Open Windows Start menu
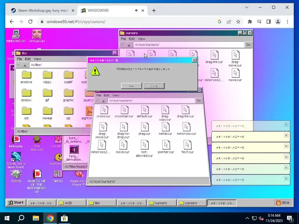This screenshot has height=224, width=299. 7,218
